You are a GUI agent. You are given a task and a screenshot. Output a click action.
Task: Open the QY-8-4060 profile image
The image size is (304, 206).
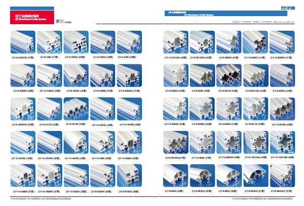point(49,42)
